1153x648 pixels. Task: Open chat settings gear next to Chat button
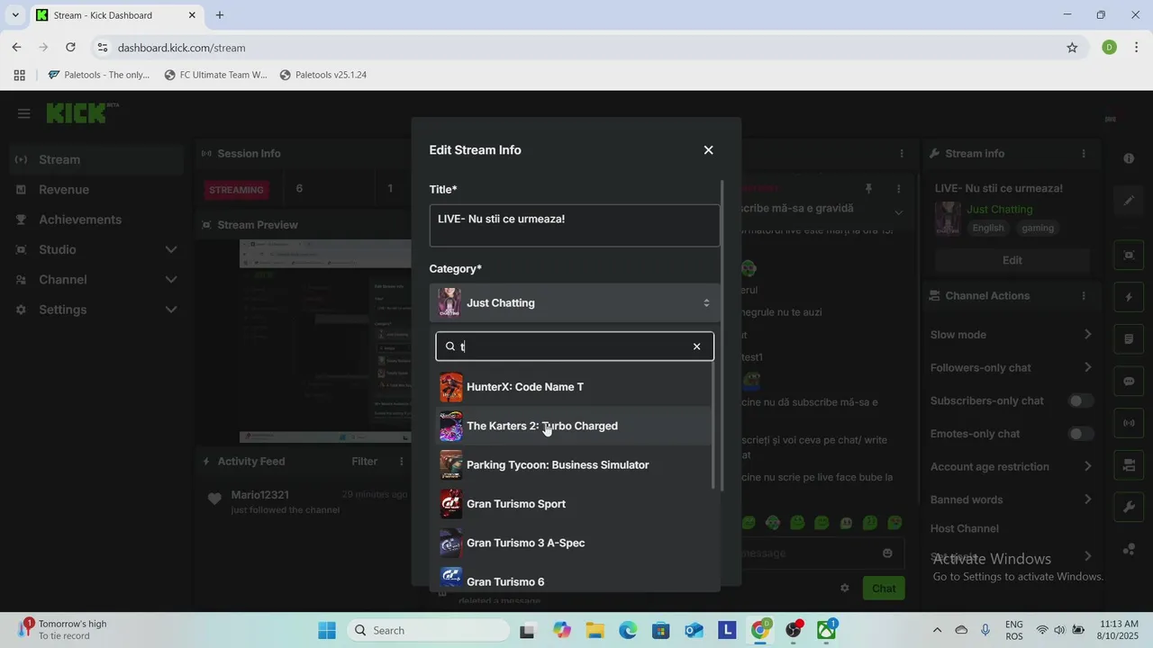click(844, 588)
